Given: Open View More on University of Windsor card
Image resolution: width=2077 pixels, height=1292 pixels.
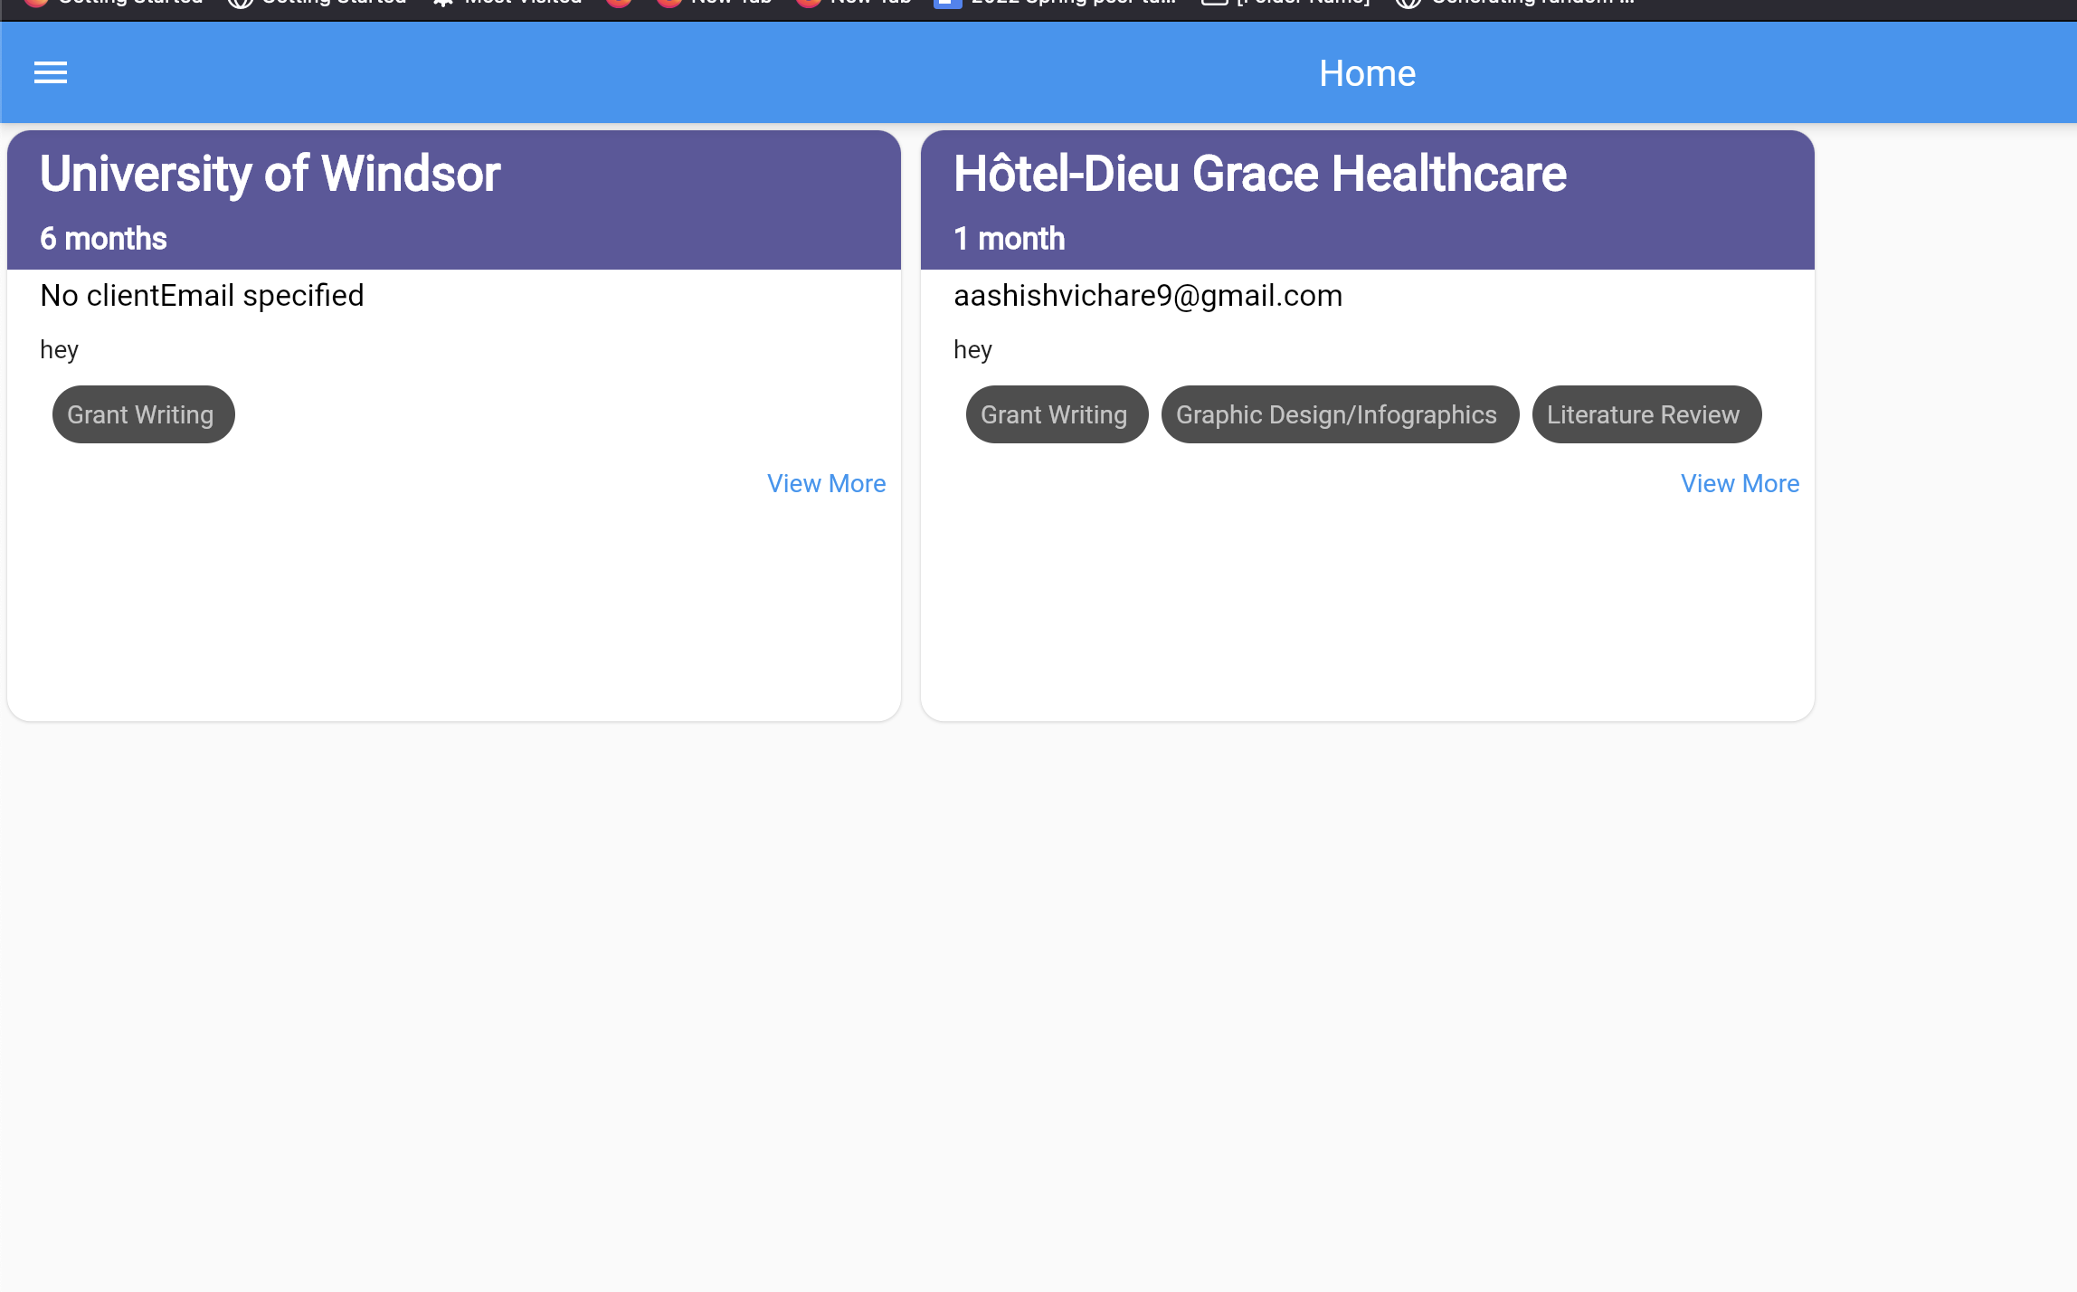Looking at the screenshot, I should 826,483.
